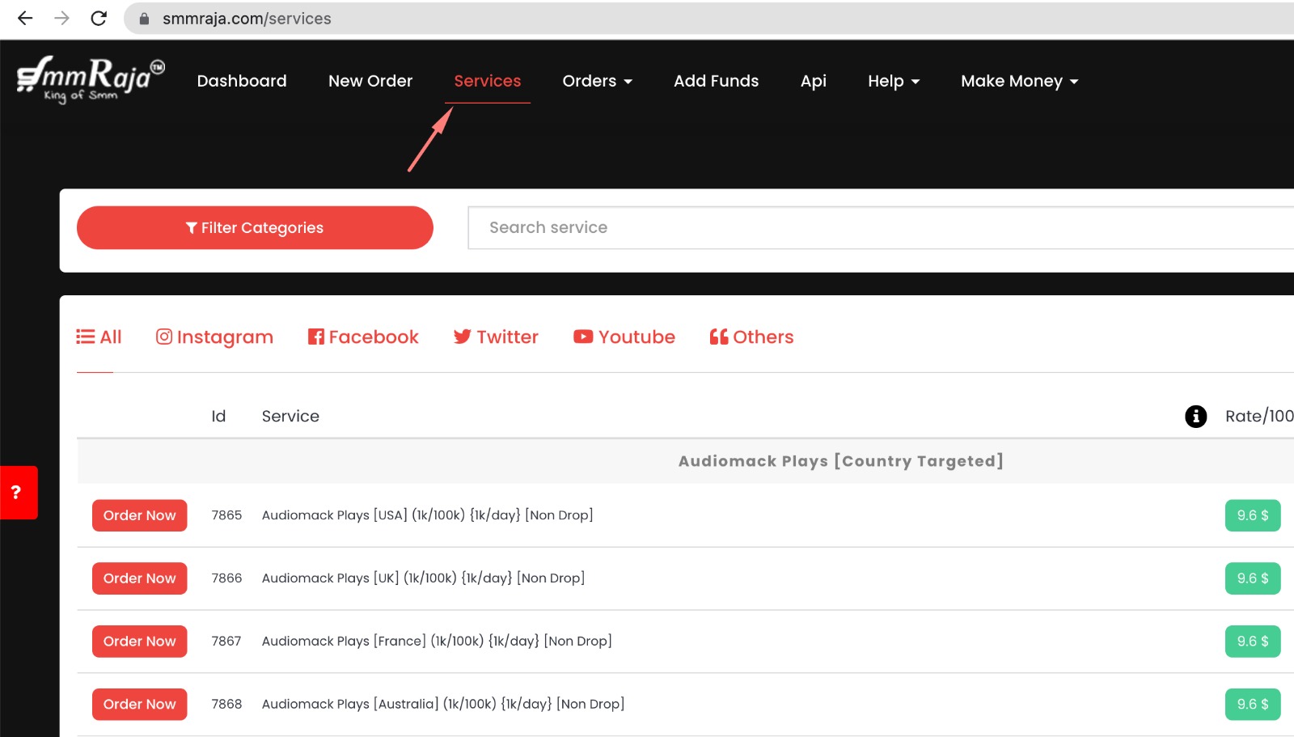Screen dimensions: 1294x737
Task: Click the info icon beside Rate column
Action: (1195, 416)
